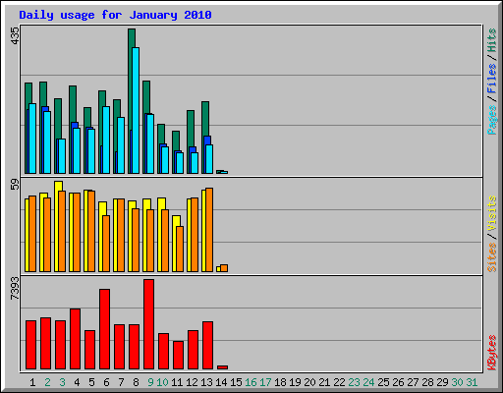The image size is (503, 393).
Task: Click the red KBytes bar for day 1
Action: [30, 345]
